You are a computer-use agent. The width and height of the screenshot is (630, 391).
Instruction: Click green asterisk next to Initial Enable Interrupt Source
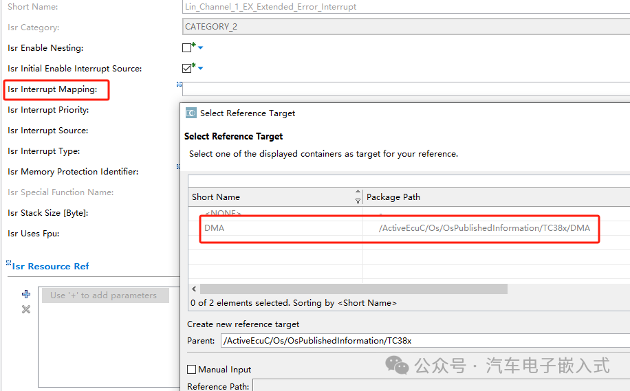(x=194, y=65)
